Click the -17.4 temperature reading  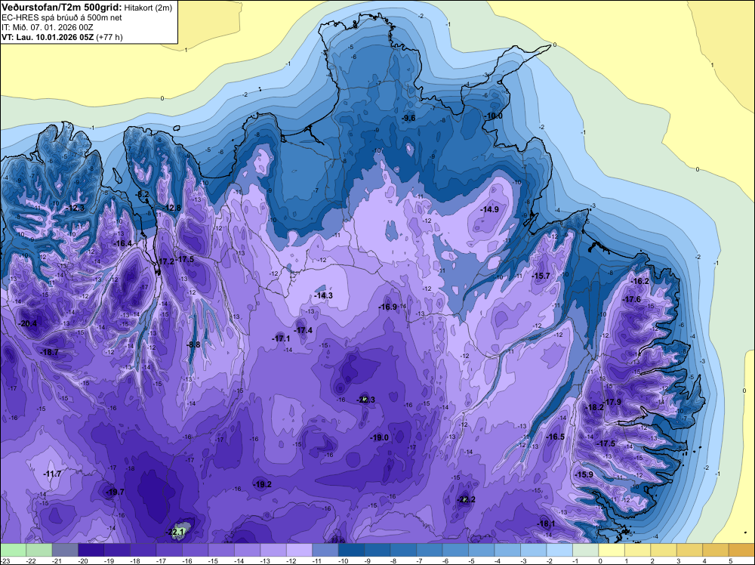(303, 330)
